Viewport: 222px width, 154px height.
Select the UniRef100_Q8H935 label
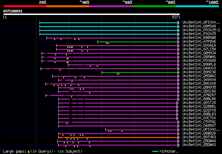pos(199,88)
